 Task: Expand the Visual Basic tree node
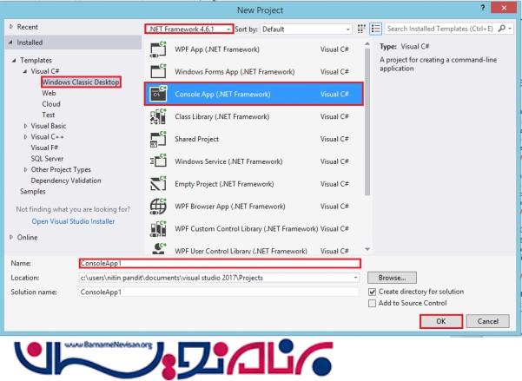(x=25, y=126)
